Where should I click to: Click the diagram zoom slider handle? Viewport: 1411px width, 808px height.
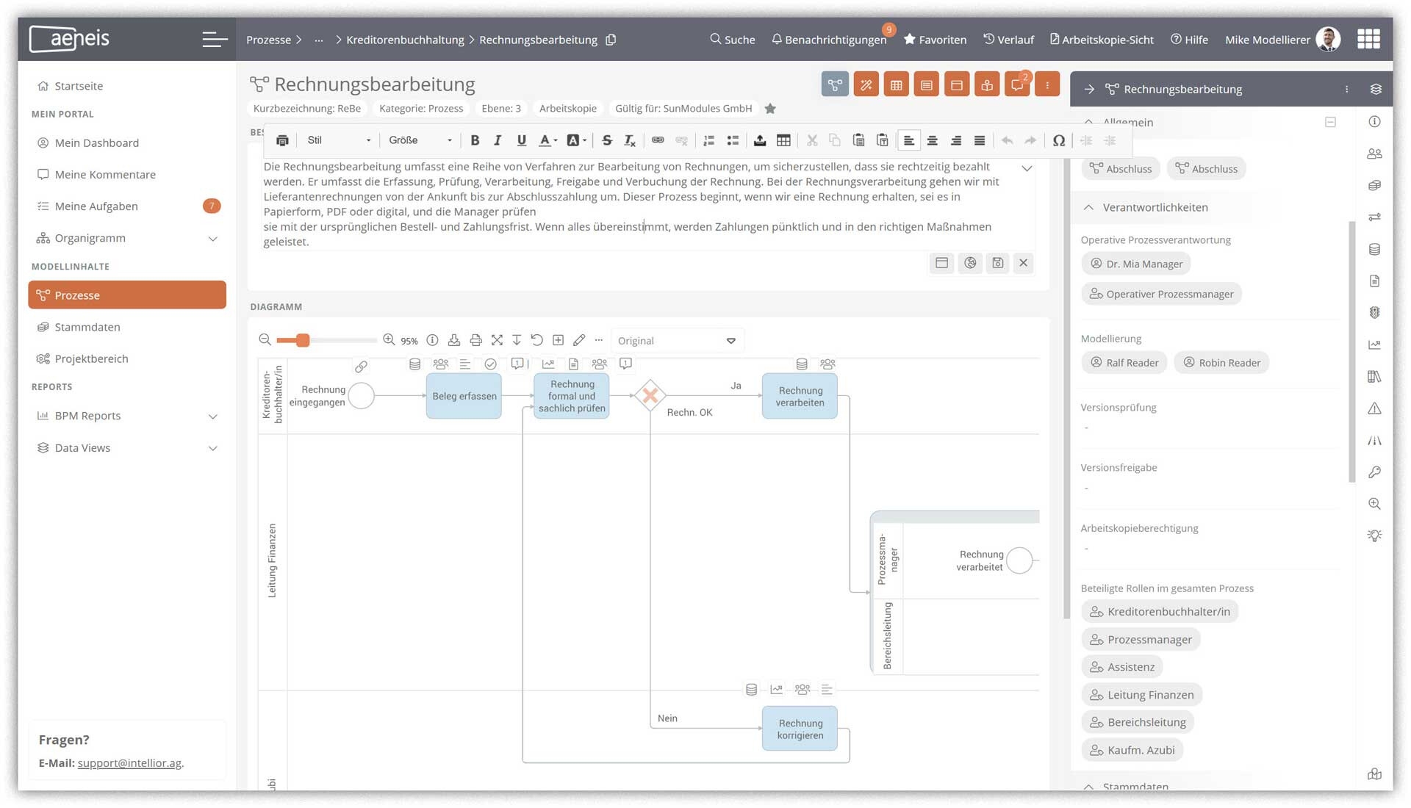click(303, 340)
